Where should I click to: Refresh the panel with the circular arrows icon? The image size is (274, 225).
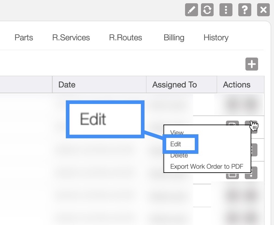coord(207,10)
